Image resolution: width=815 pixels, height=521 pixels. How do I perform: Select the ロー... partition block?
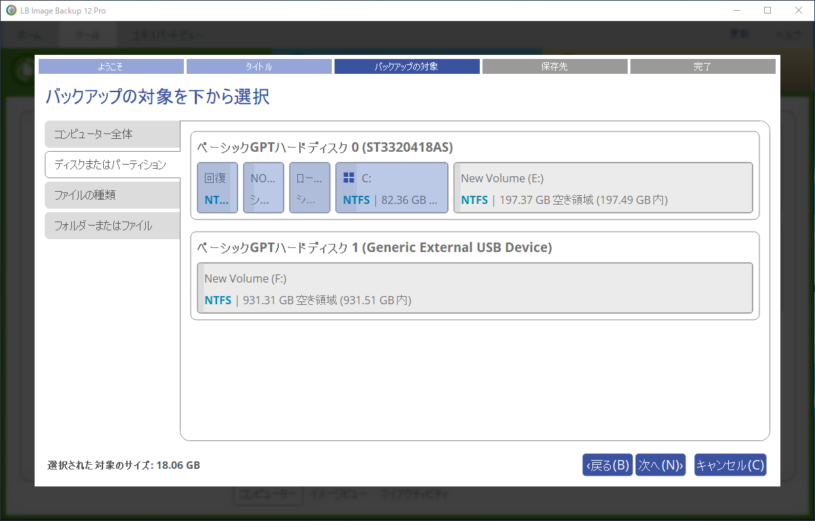click(x=309, y=188)
